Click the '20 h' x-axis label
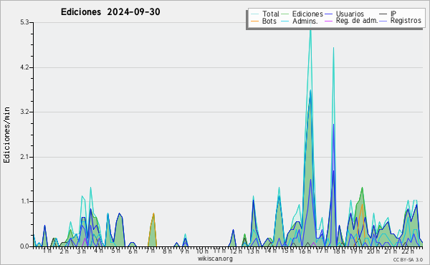This screenshot has height=265, width=430. coord(373,251)
